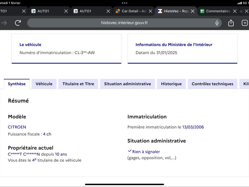Click 'Informations du Ministère de l'Intérieur' heading
This screenshot has width=249, height=187.
point(174,45)
